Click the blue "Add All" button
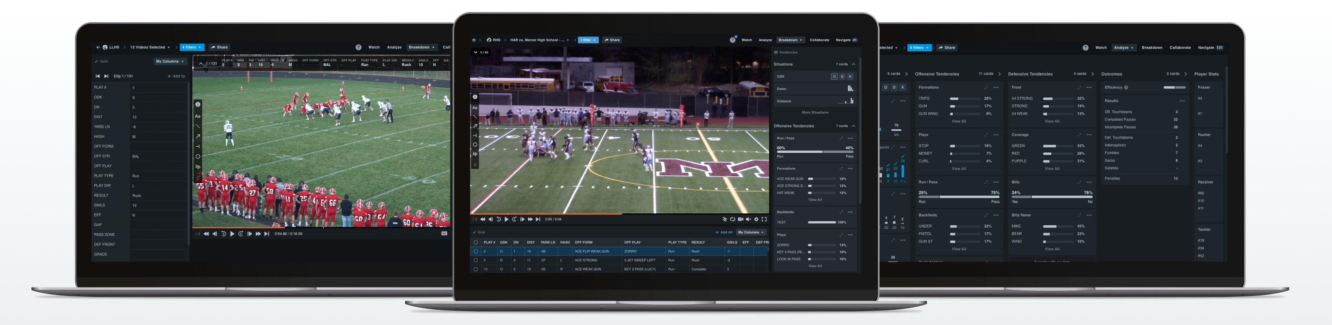This screenshot has height=325, width=1332. pyautogui.click(x=724, y=233)
